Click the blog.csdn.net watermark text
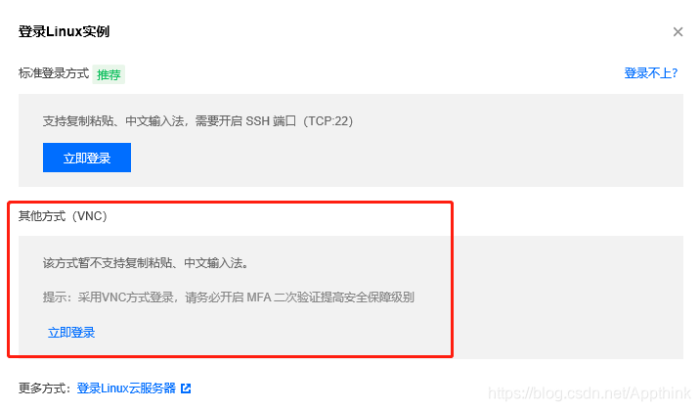The width and height of the screenshot is (700, 411). click(x=590, y=393)
